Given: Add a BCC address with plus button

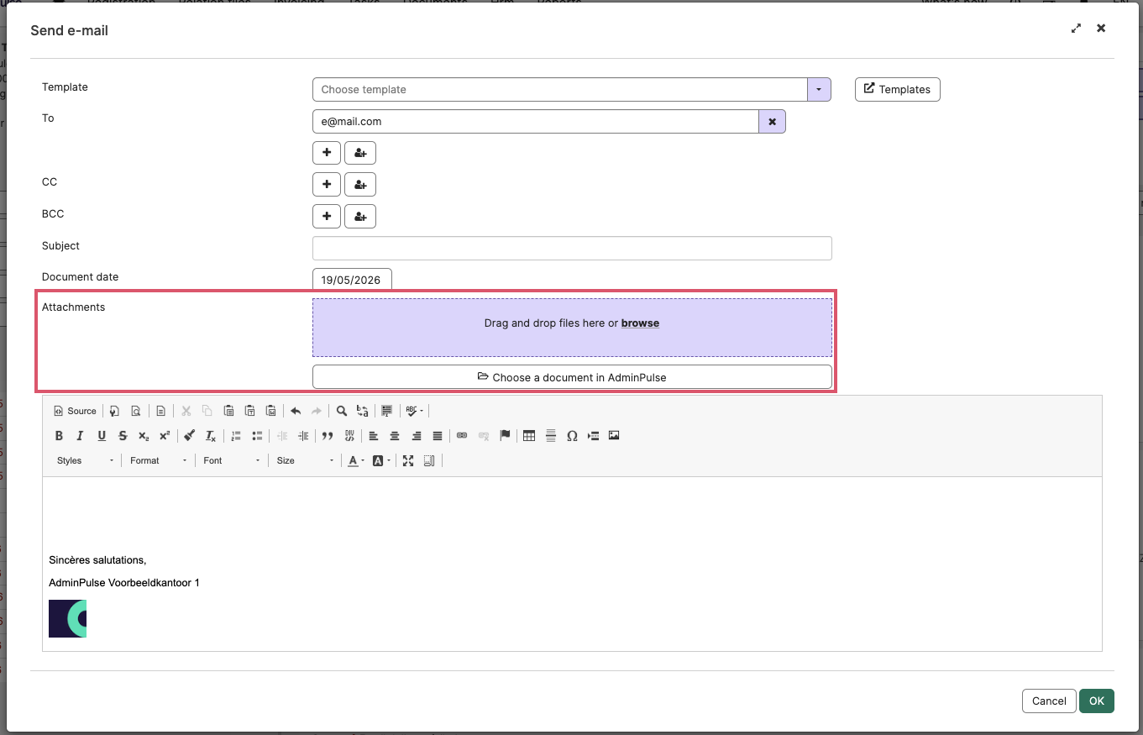Looking at the screenshot, I should (x=327, y=216).
